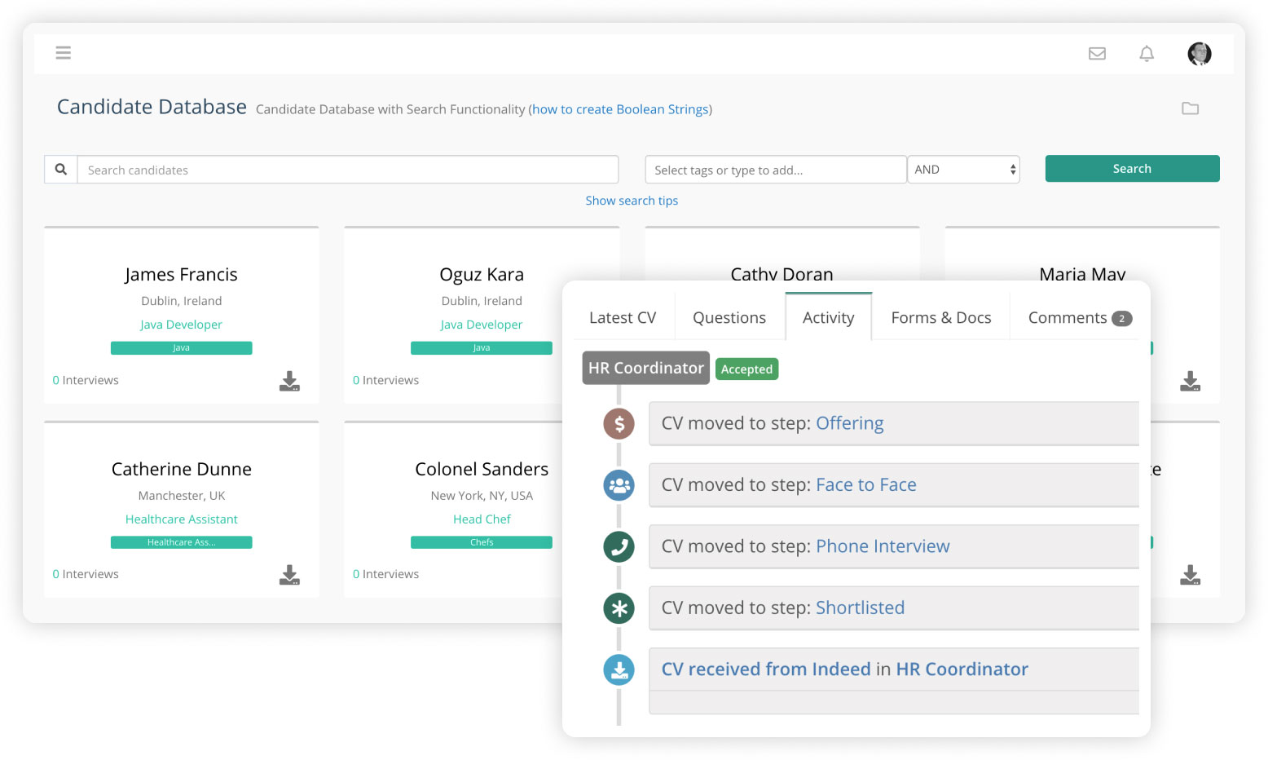Click the green Search button
This screenshot has width=1268, height=760.
[1132, 169]
